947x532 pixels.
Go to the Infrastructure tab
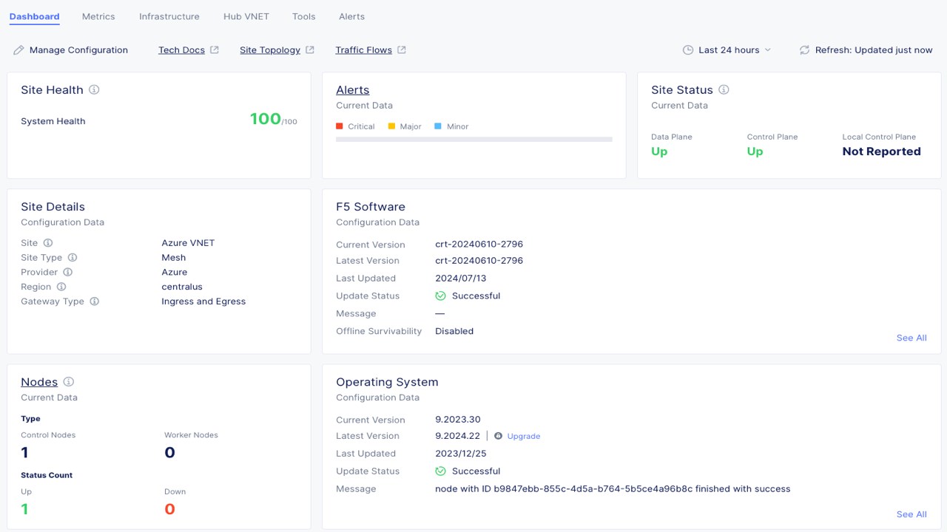tap(169, 16)
